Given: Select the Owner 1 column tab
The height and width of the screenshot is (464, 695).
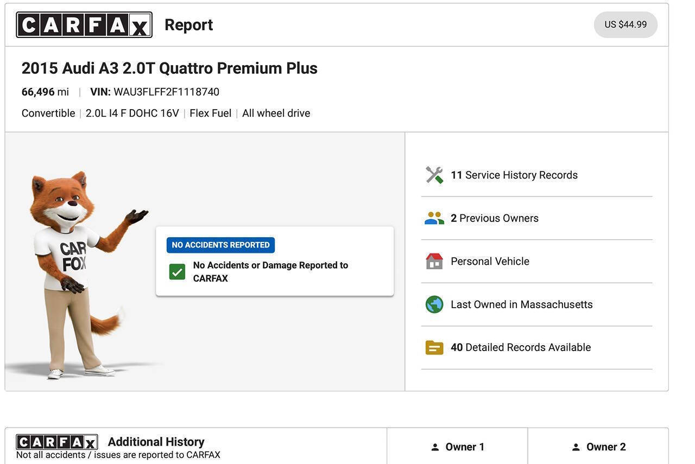Looking at the screenshot, I should [457, 446].
